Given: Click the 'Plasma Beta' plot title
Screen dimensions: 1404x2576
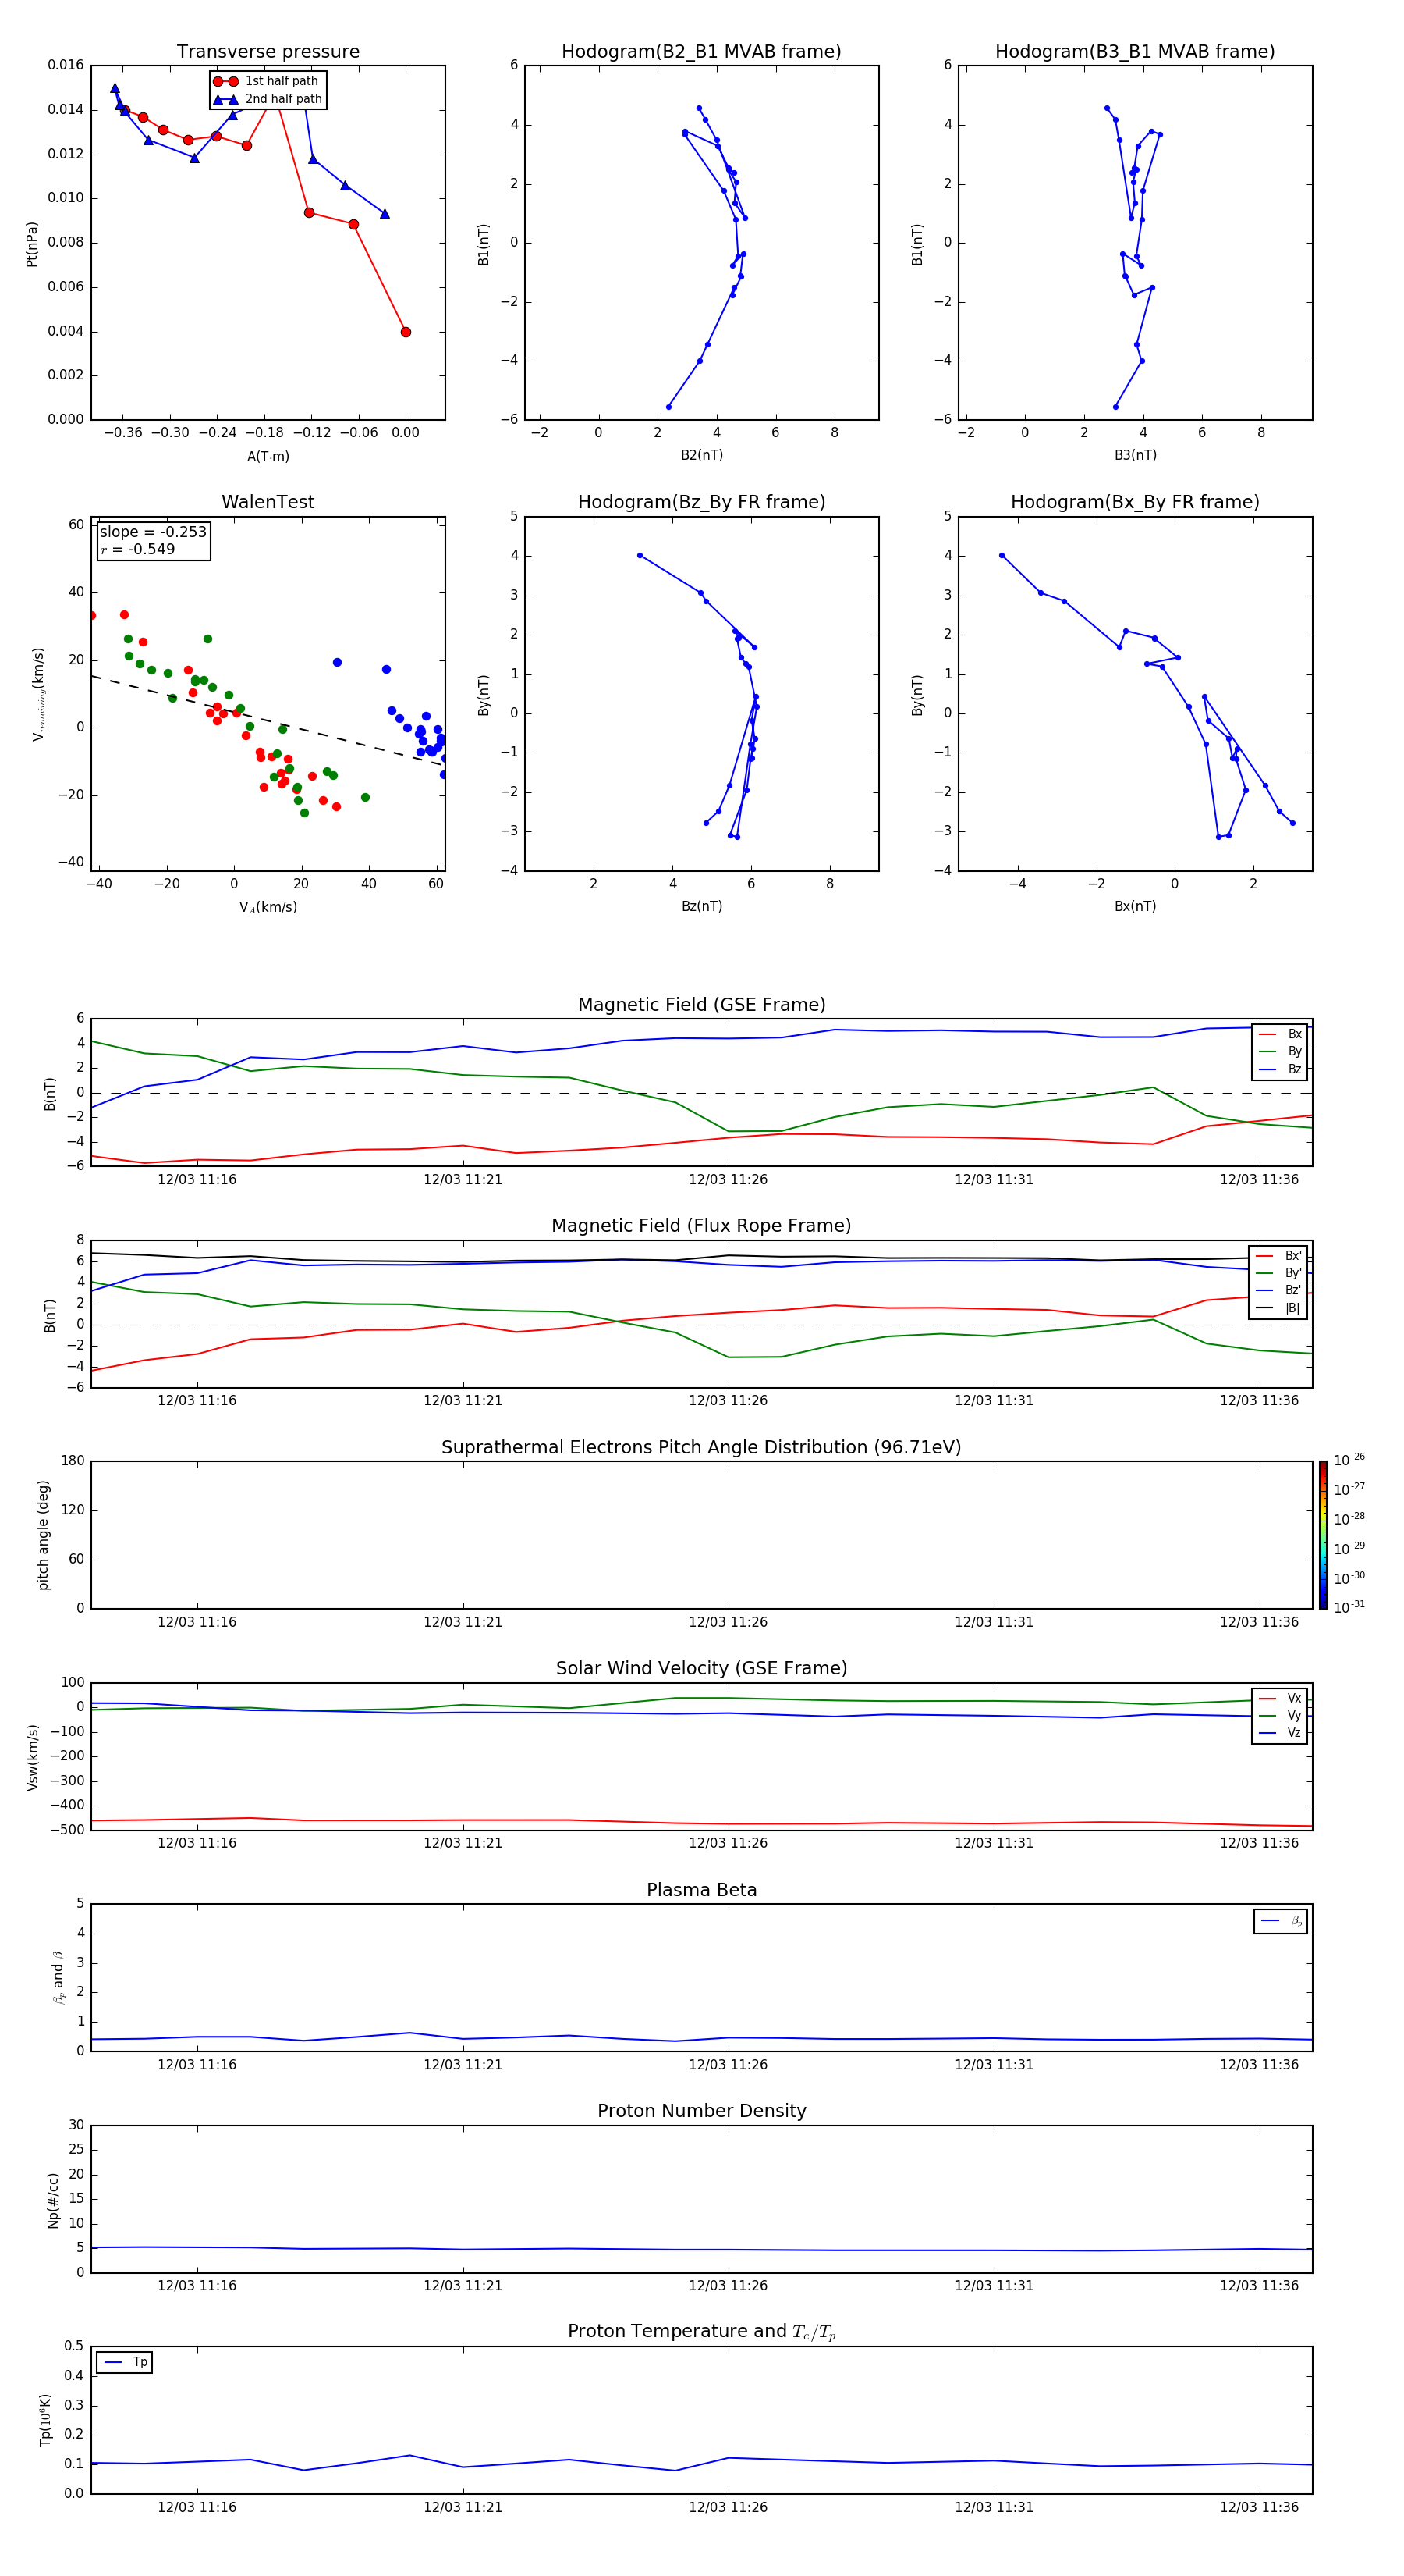Looking at the screenshot, I should click(x=701, y=1890).
